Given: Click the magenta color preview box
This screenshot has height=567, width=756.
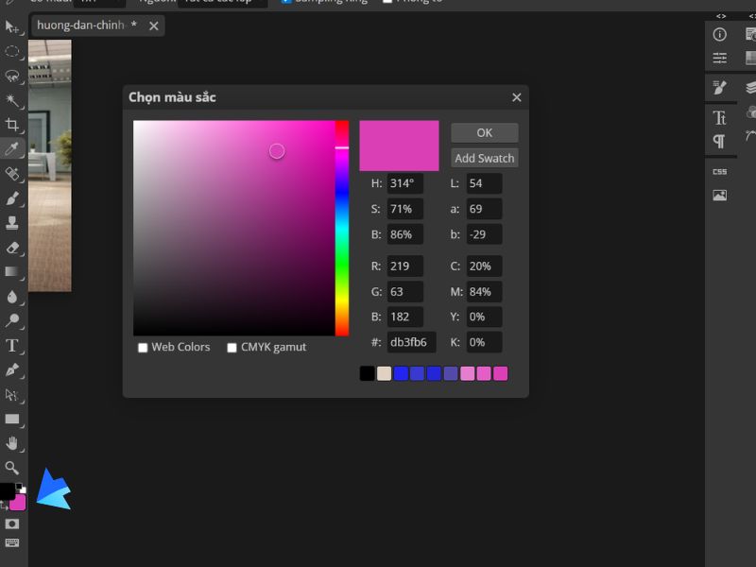Looking at the screenshot, I should pos(399,146).
